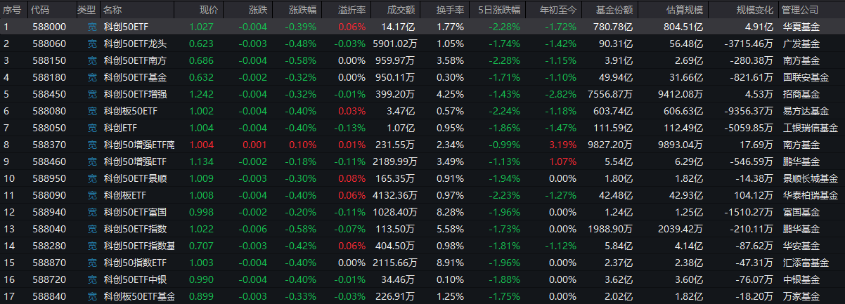Click the 宽 type marker for 588840
The image size is (845, 304).
(92, 296)
